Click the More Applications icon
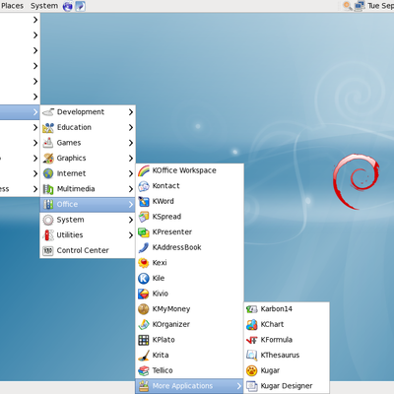The height and width of the screenshot is (394, 394). (144, 386)
